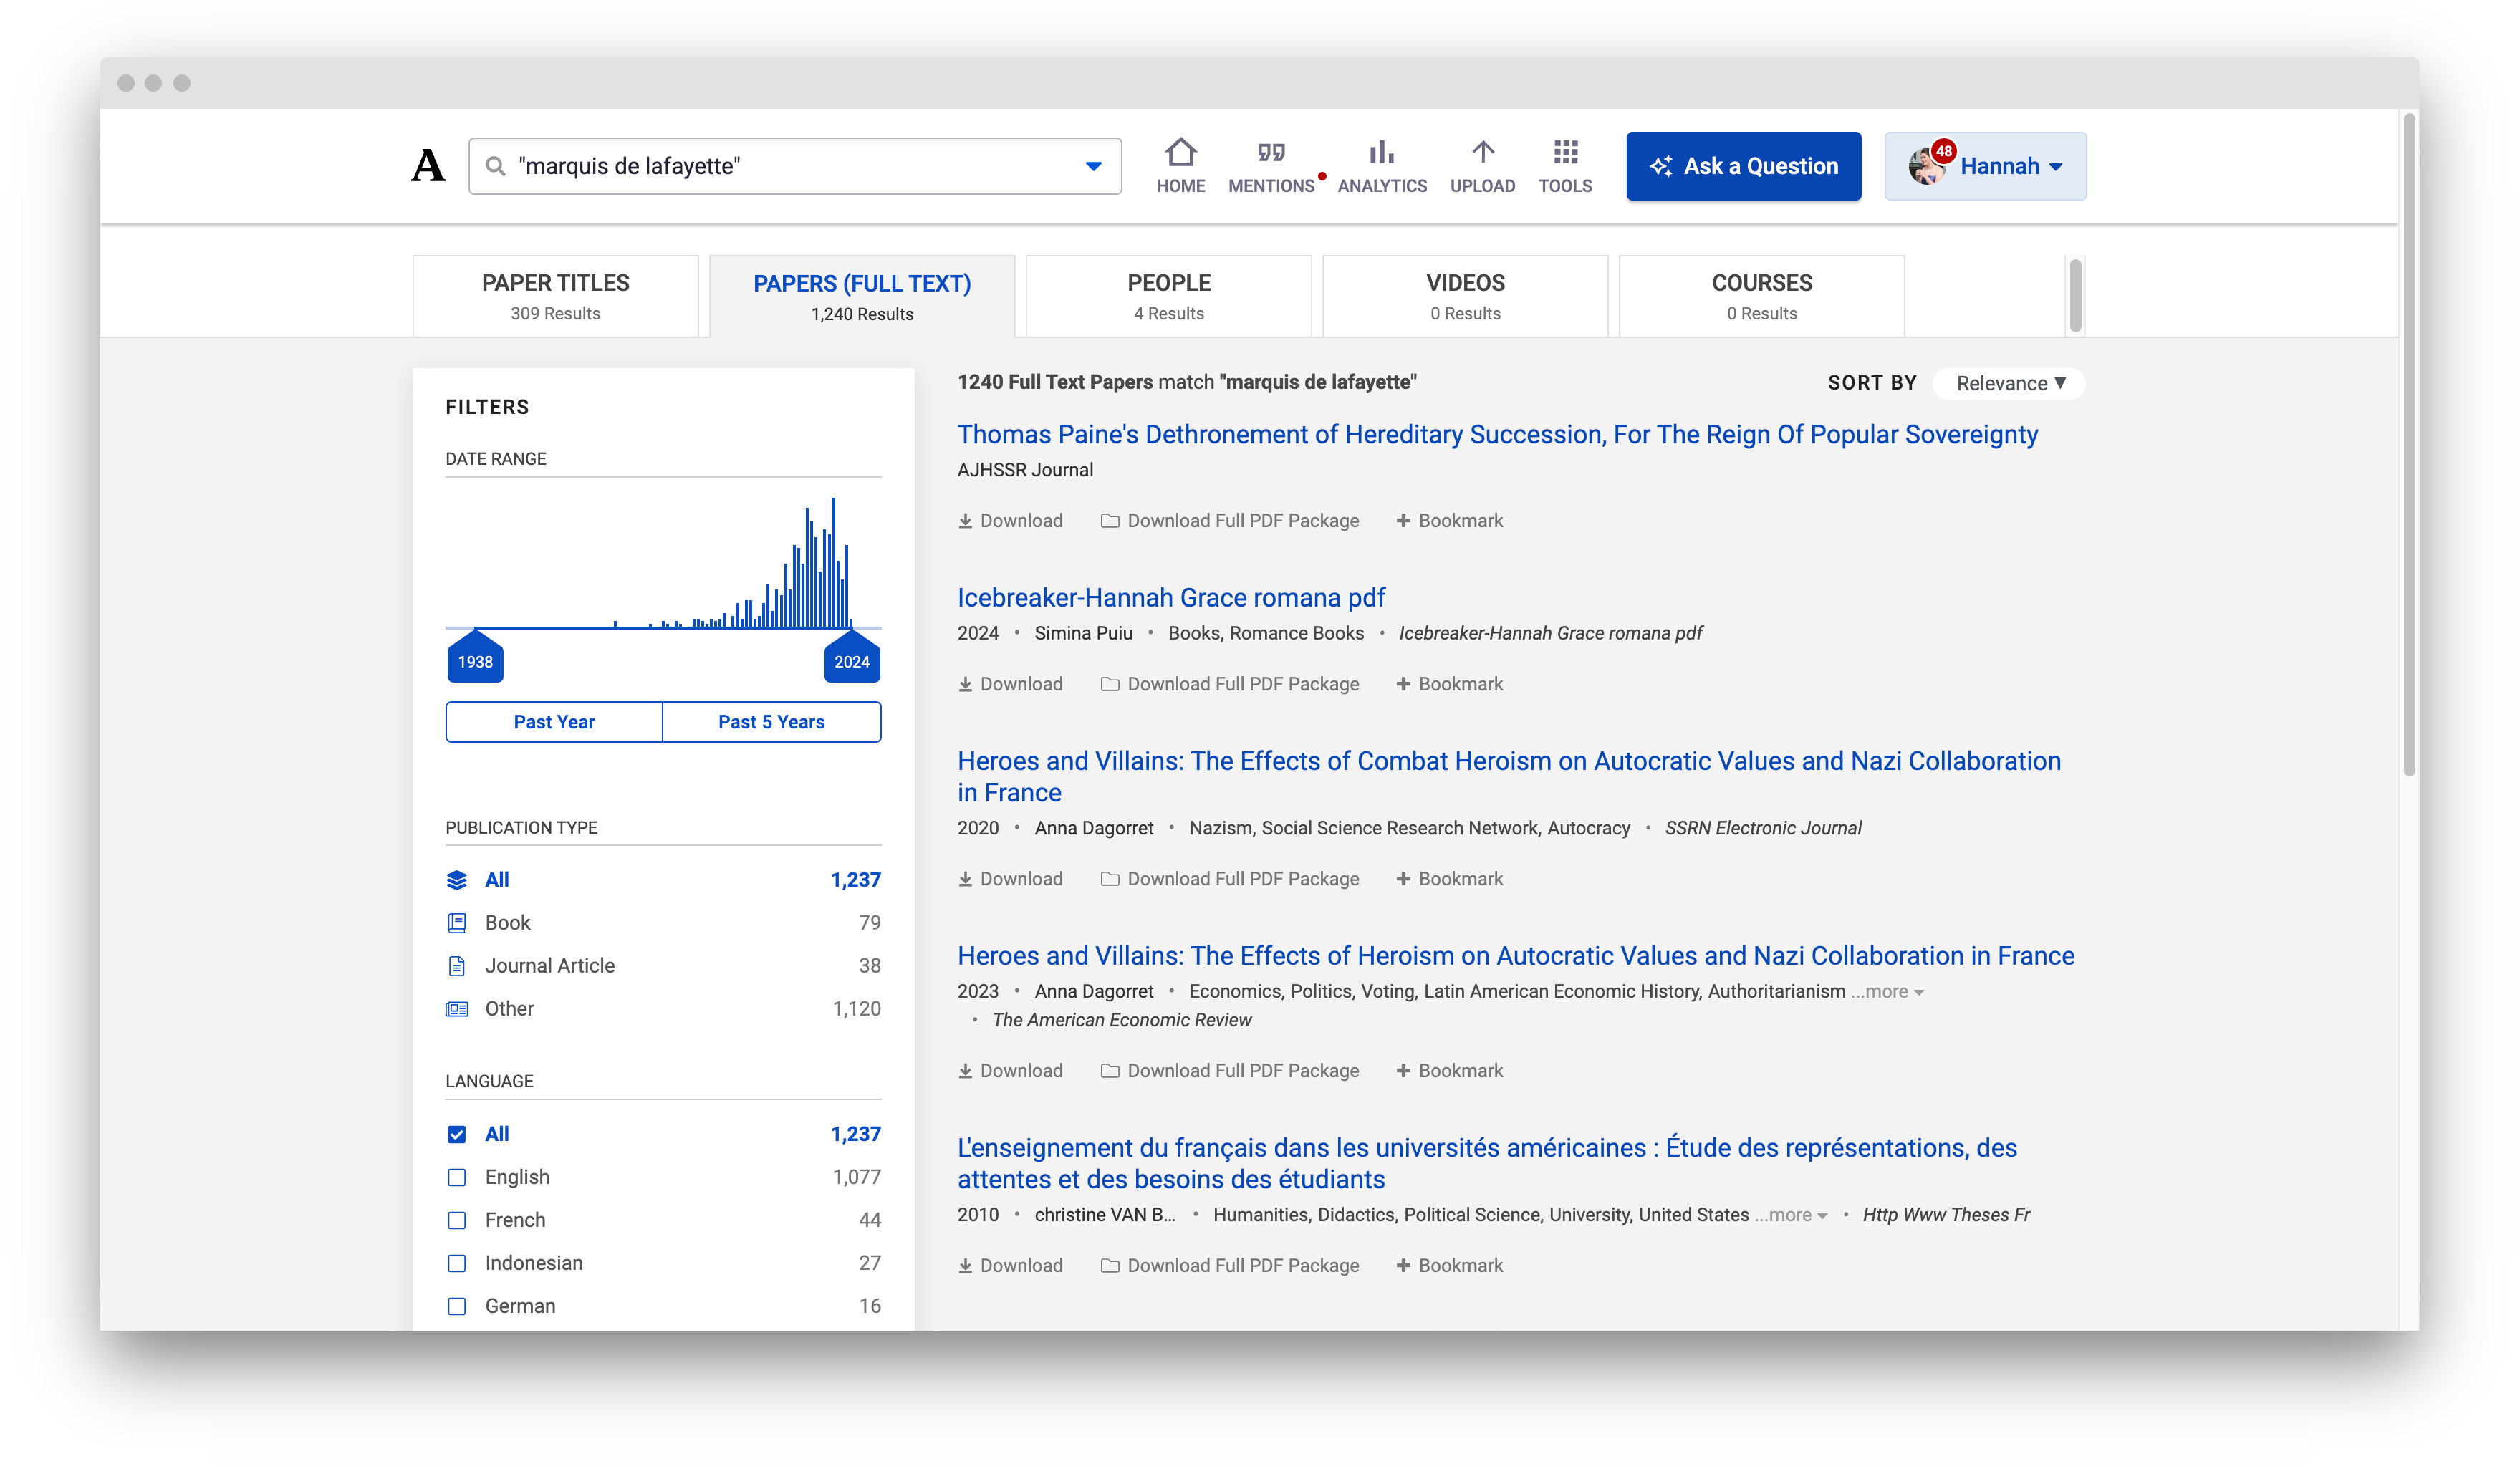The width and height of the screenshot is (2520, 1474).
Task: Click folder icon for L'enseignement du français package
Action: [x=1109, y=1266]
